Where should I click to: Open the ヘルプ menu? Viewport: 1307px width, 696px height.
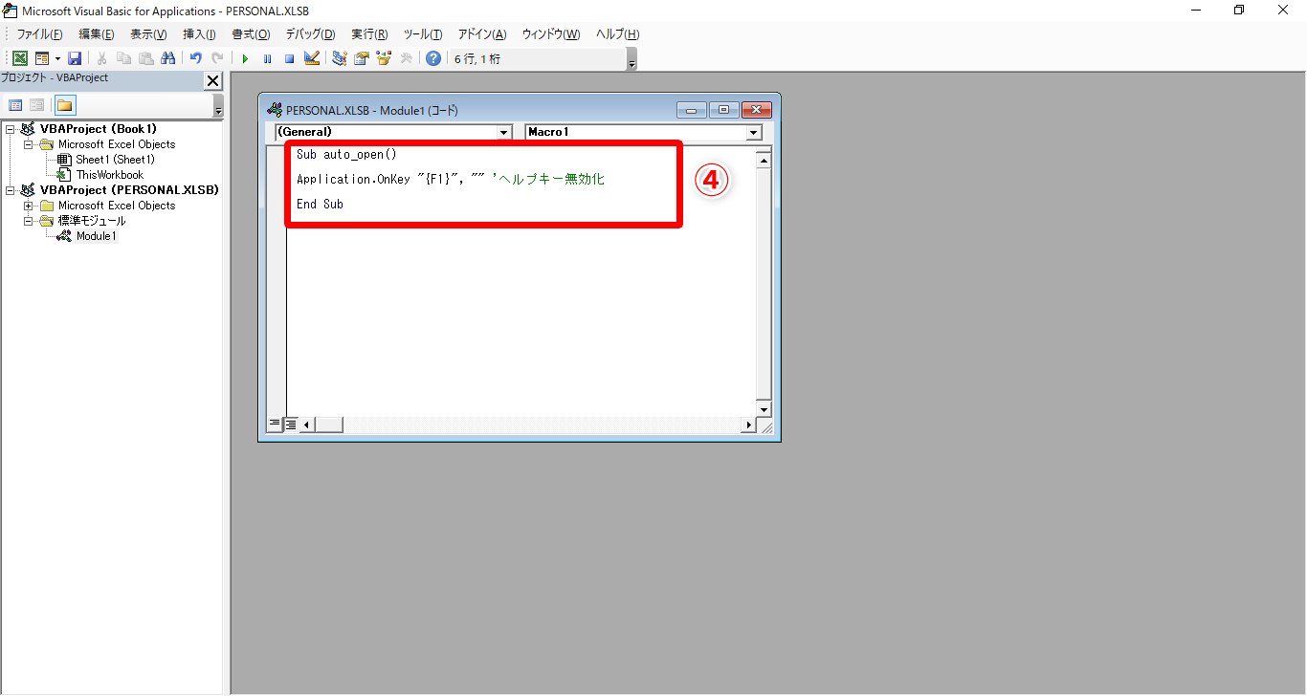coord(617,34)
